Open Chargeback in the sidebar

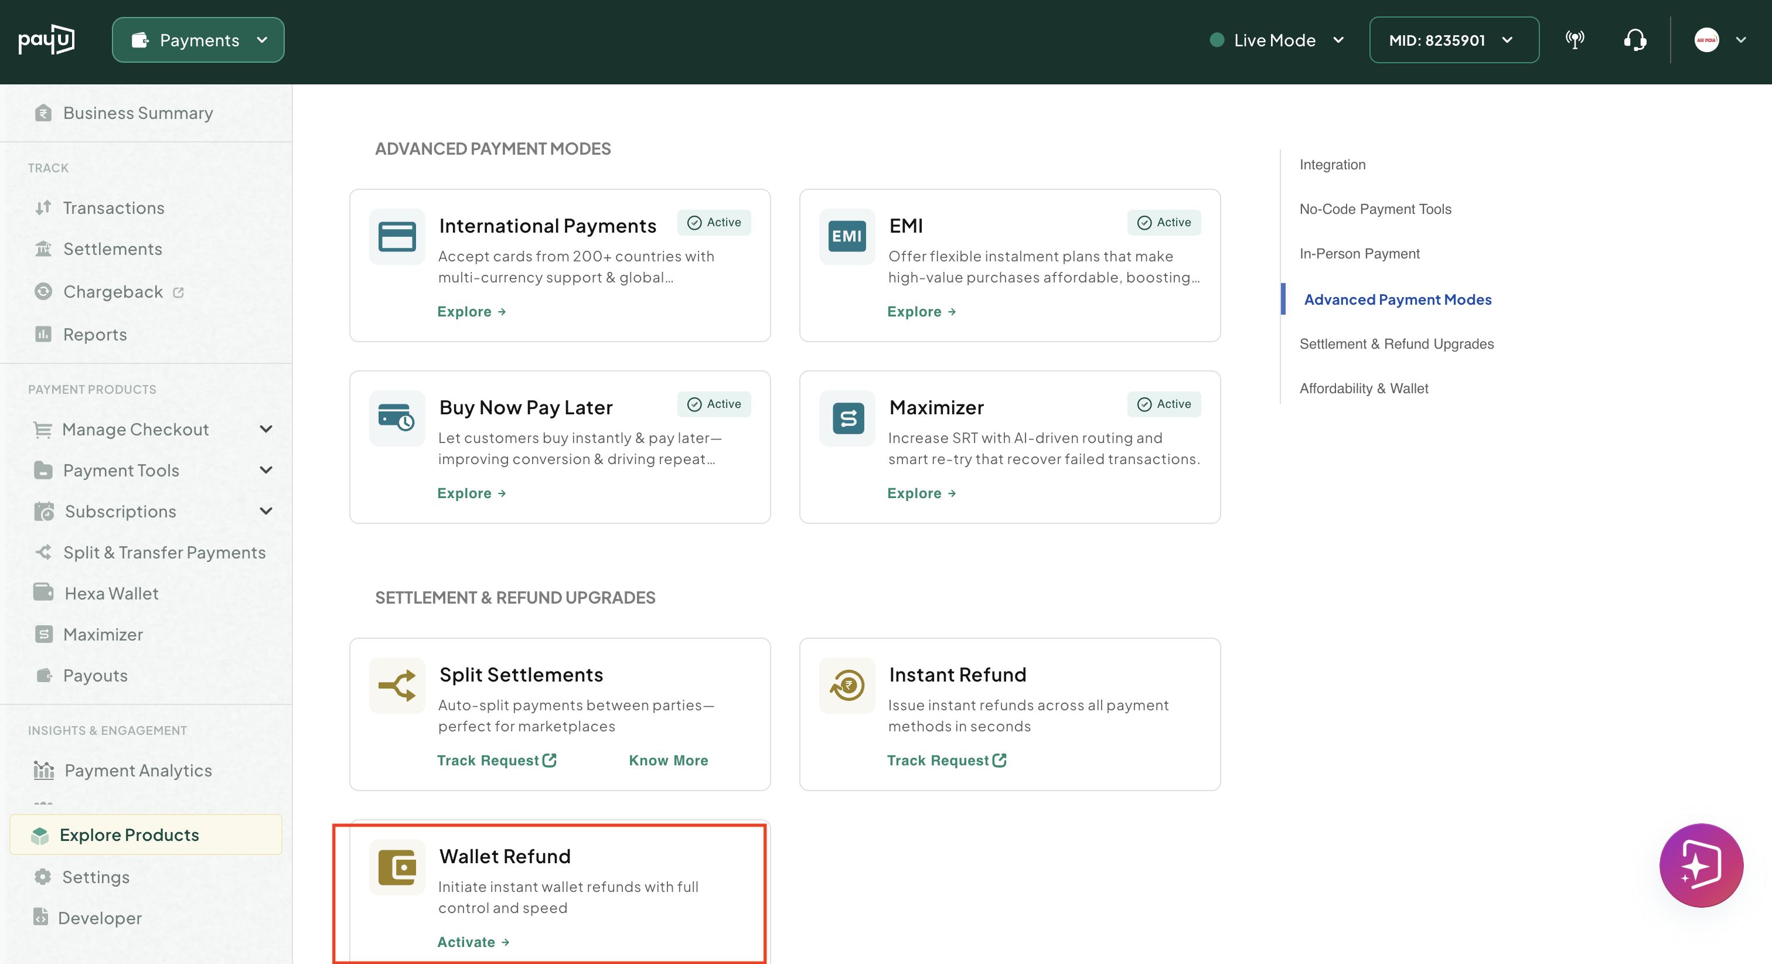click(113, 292)
